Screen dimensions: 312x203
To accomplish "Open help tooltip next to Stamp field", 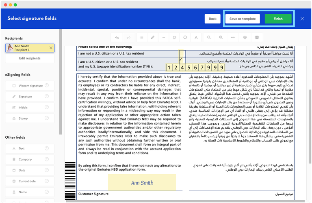I will pyautogui.click(x=47, y=118).
